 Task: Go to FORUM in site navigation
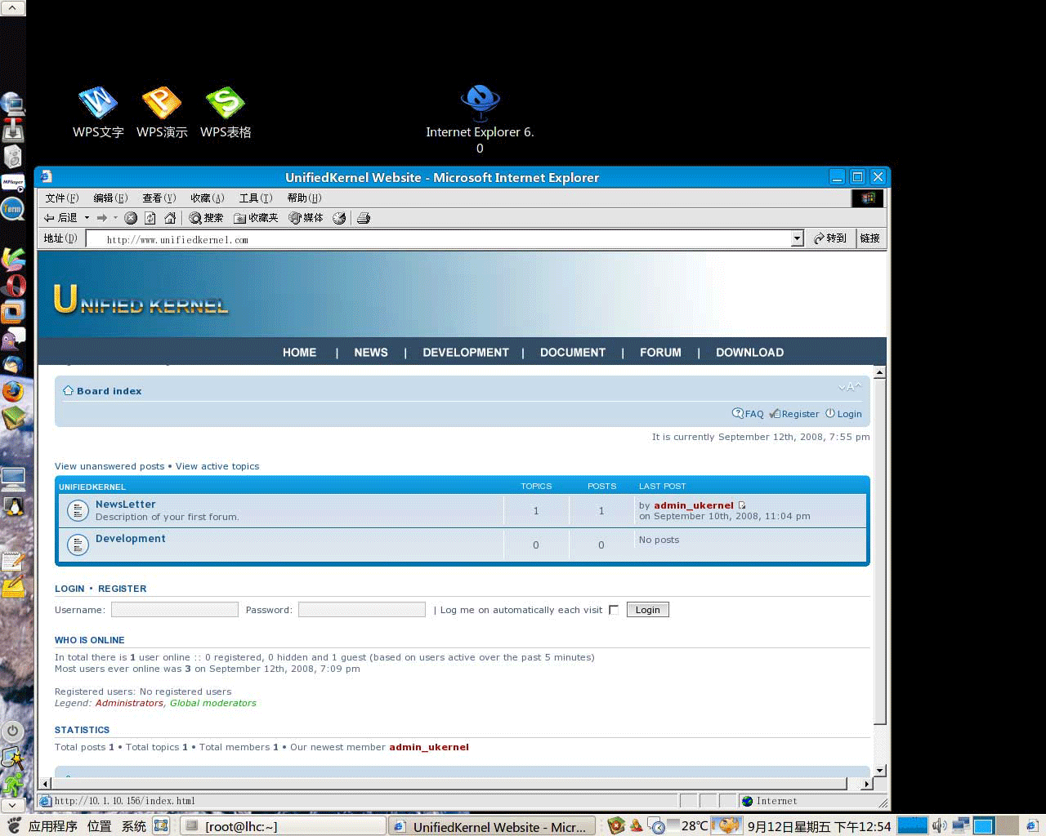[660, 353]
